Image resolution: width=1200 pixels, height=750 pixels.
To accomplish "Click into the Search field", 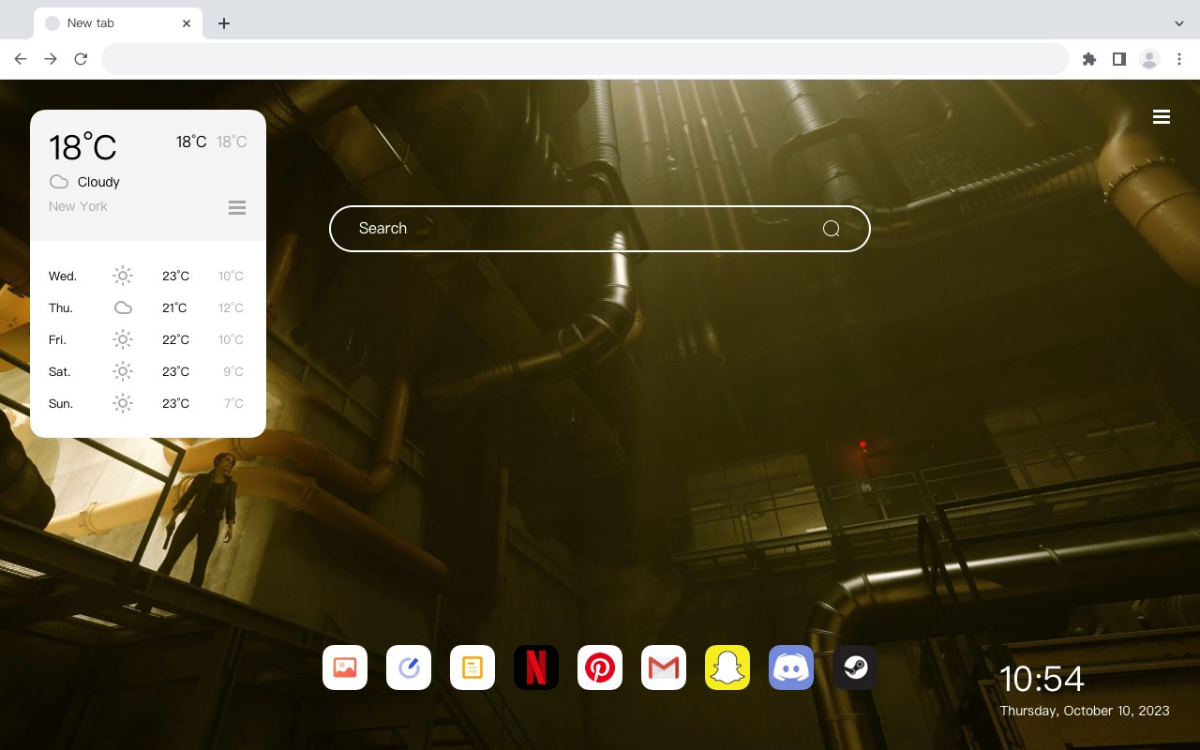I will [600, 229].
